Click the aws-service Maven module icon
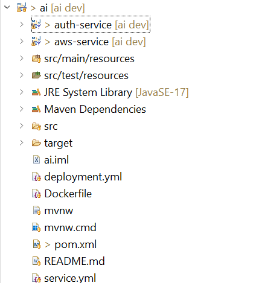Viewport: 256px width, 283px height. [36, 42]
